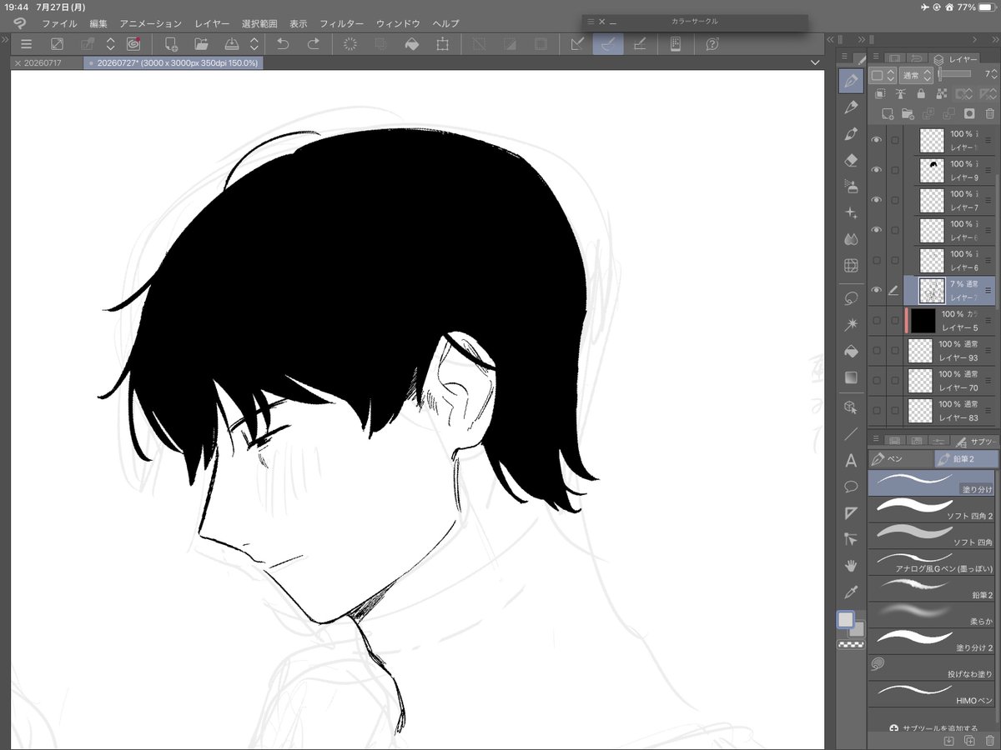The height and width of the screenshot is (750, 1001).
Task: Open the layer palette color dropdown
Action: pyautogui.click(x=883, y=75)
